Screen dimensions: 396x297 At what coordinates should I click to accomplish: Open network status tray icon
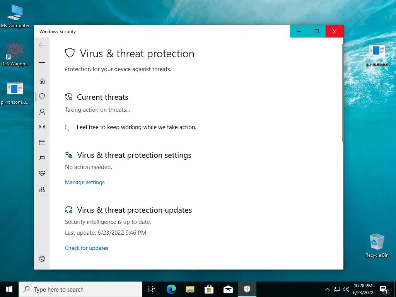coord(337,289)
